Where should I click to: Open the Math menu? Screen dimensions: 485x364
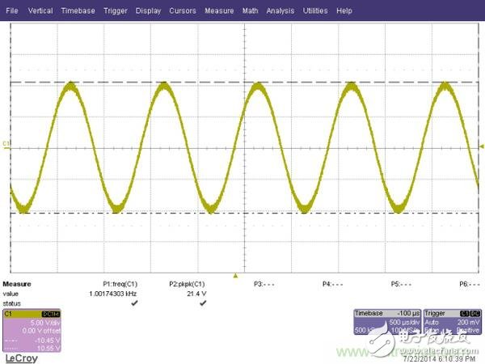[250, 11]
